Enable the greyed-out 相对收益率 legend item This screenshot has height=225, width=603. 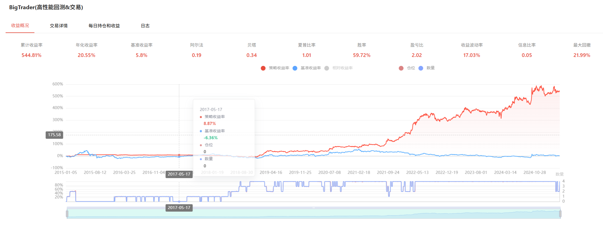(x=327, y=68)
